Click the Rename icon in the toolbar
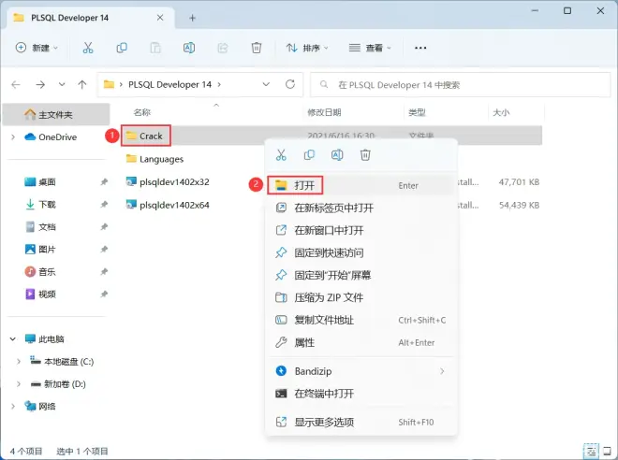The width and height of the screenshot is (618, 460). pyautogui.click(x=189, y=48)
